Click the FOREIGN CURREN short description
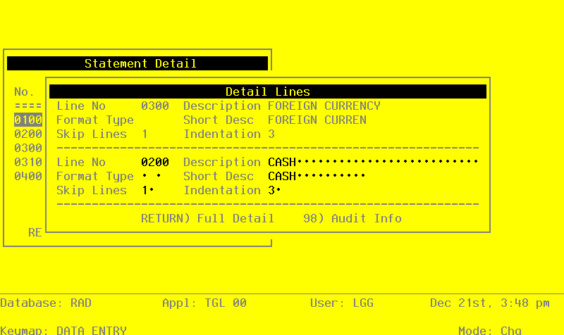 (317, 120)
